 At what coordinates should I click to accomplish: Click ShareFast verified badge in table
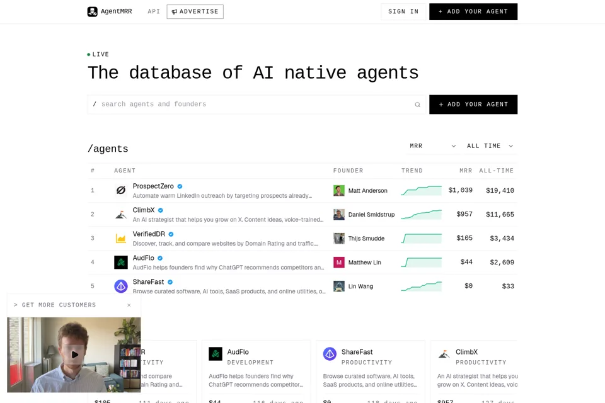[x=170, y=282]
